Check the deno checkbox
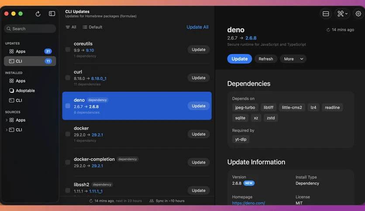This screenshot has width=365, height=211. 68,106
